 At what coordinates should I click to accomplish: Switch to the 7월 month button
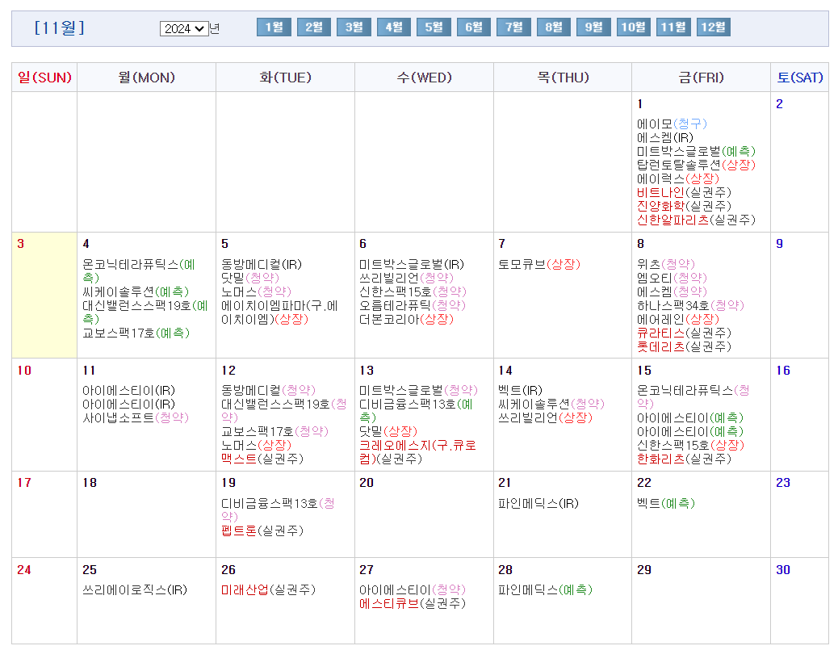click(513, 27)
